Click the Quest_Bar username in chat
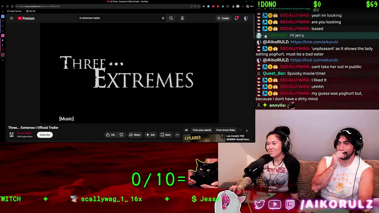 pyautogui.click(x=274, y=73)
